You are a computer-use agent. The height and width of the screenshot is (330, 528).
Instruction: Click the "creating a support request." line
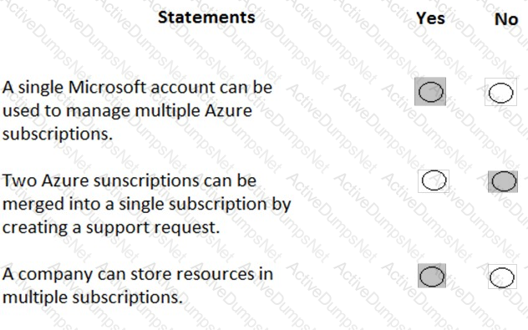[111, 227]
